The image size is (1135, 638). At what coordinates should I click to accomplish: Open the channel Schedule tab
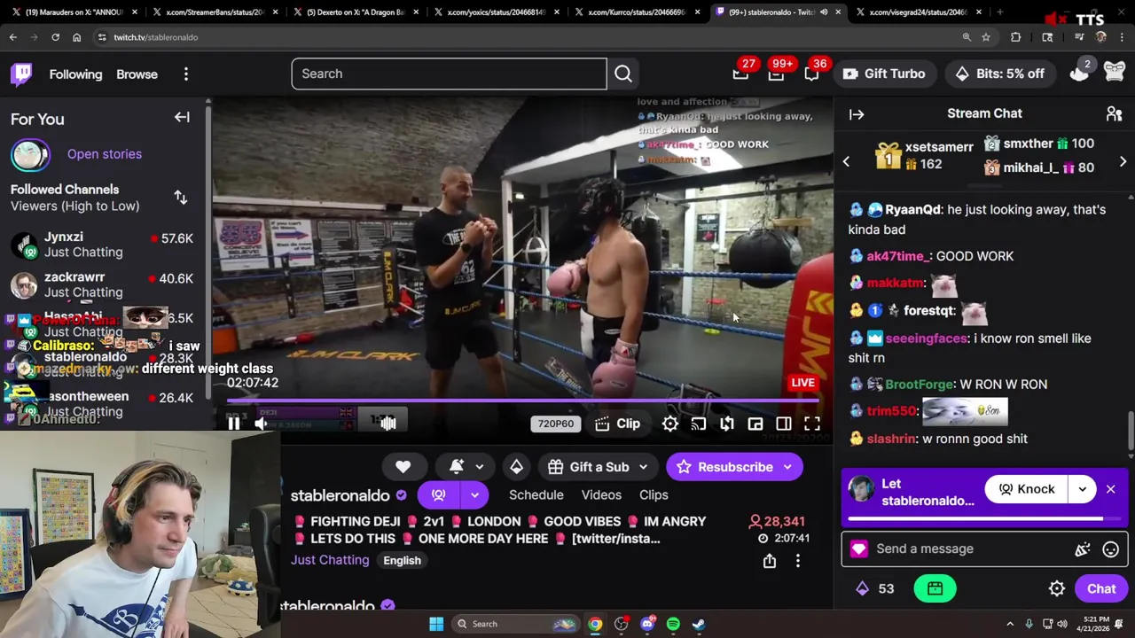(x=536, y=495)
